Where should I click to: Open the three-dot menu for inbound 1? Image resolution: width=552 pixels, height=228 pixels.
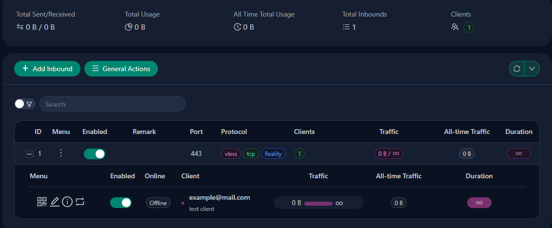pos(61,153)
